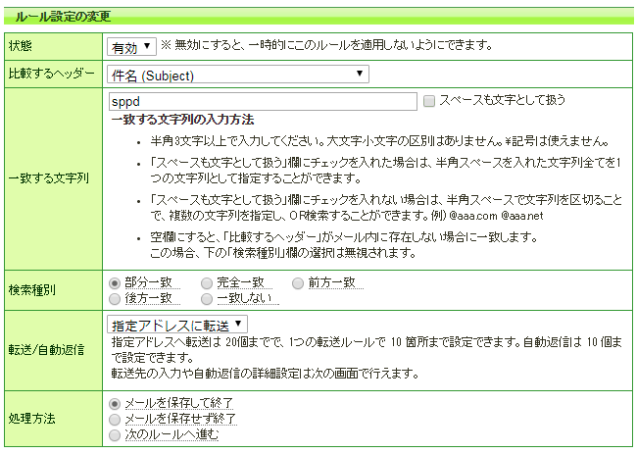Pick the 次のルールへ進む option
This screenshot has width=637, height=454.
pos(116,433)
